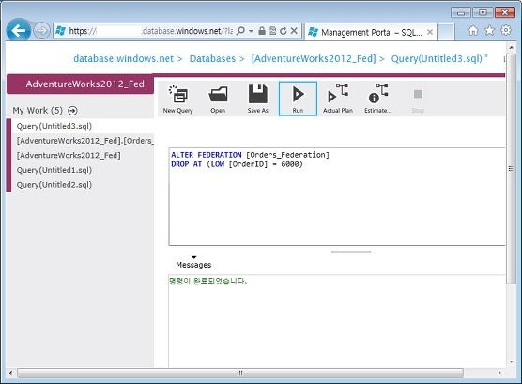Viewport: 522px width, 384px height.
Task: Click the vertical scrollbar thumb
Action: 511,169
